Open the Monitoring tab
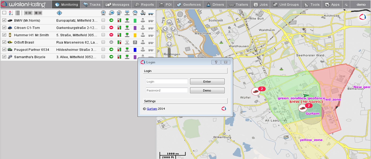371x159 pixels. [x=66, y=5]
